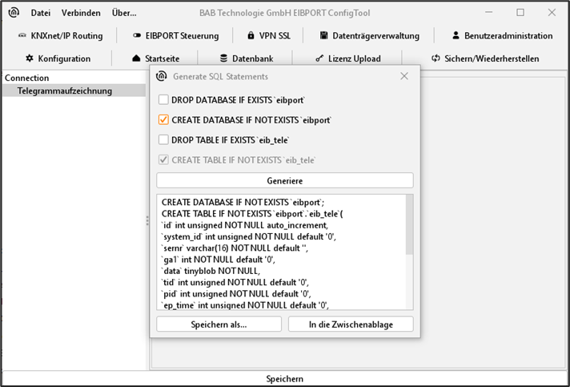
Task: Enable DROP DATABASE IF EXISTS checkbox
Action: click(163, 100)
